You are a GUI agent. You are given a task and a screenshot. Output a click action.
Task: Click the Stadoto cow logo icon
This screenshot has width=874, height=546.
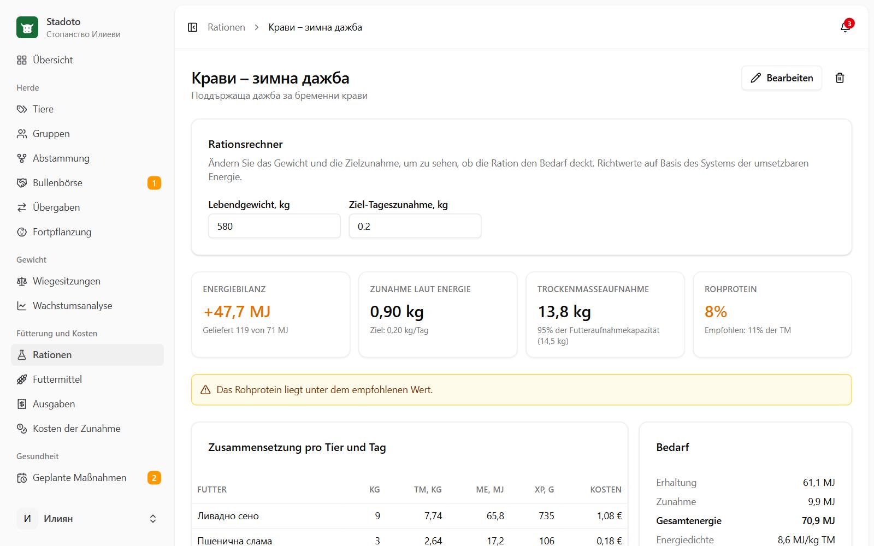click(x=27, y=27)
